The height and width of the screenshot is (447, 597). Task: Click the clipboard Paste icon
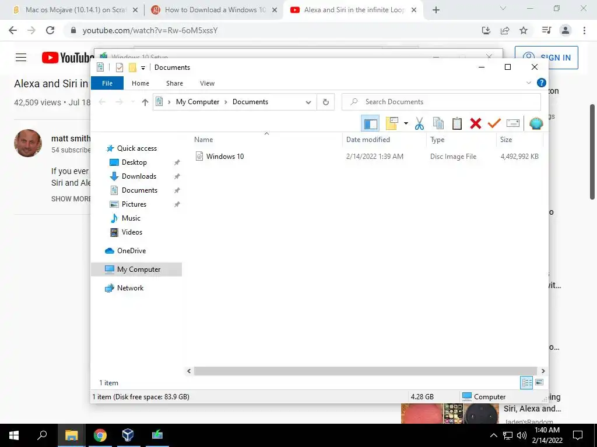(x=457, y=123)
